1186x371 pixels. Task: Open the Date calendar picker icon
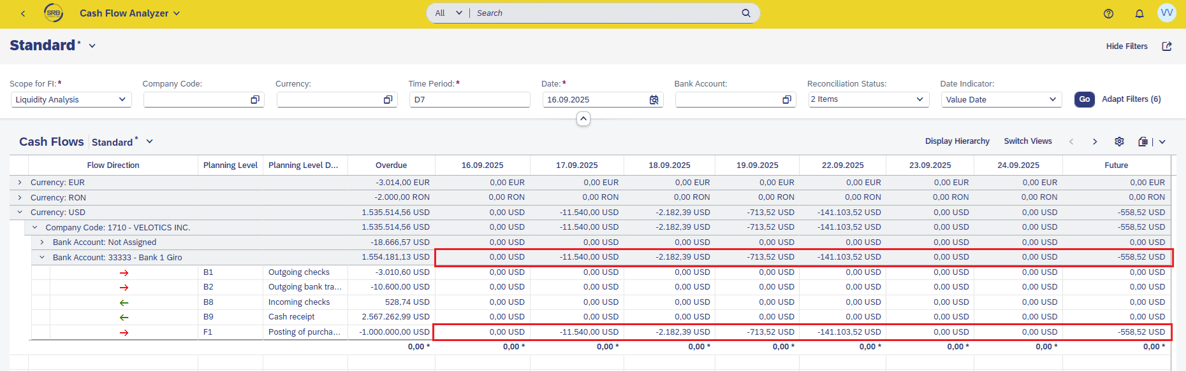click(654, 100)
